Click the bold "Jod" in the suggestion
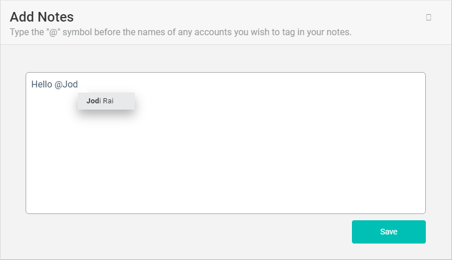Viewport: 452px width, 260px height. [x=93, y=101]
